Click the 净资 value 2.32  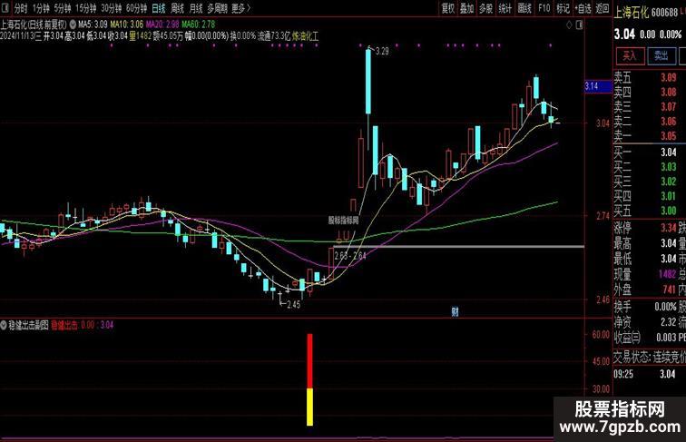pos(668,322)
